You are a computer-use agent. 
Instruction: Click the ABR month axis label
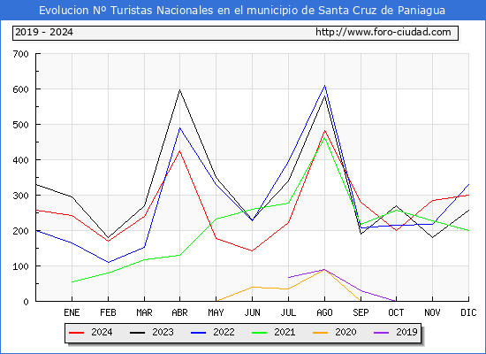179,312
